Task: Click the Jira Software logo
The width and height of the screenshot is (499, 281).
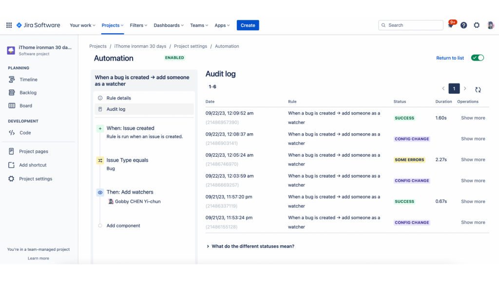Action: point(38,25)
